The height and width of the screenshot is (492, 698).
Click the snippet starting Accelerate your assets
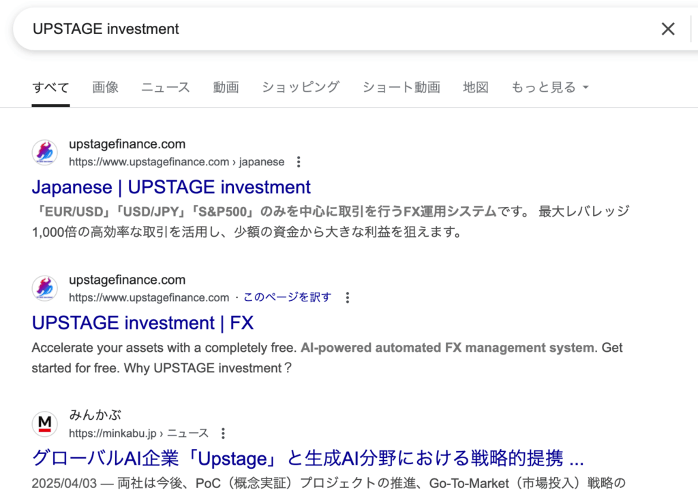click(x=327, y=358)
